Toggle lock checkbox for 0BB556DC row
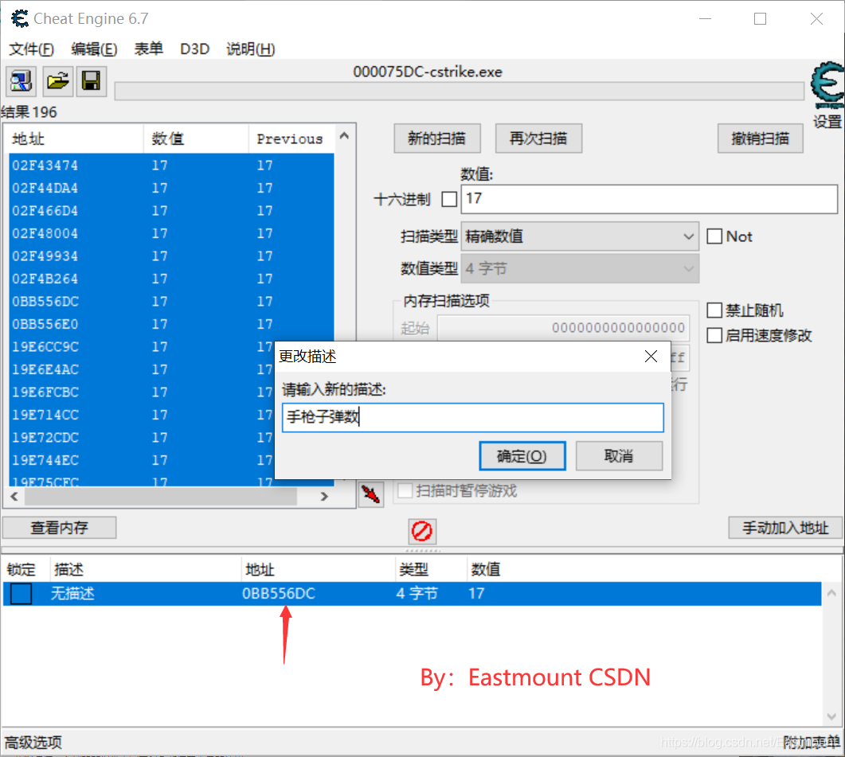845x757 pixels. click(21, 594)
